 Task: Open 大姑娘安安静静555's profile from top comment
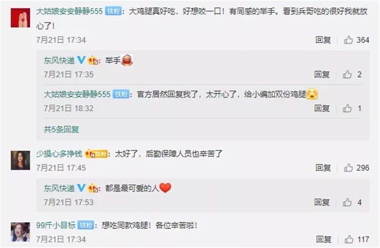[x=69, y=11]
